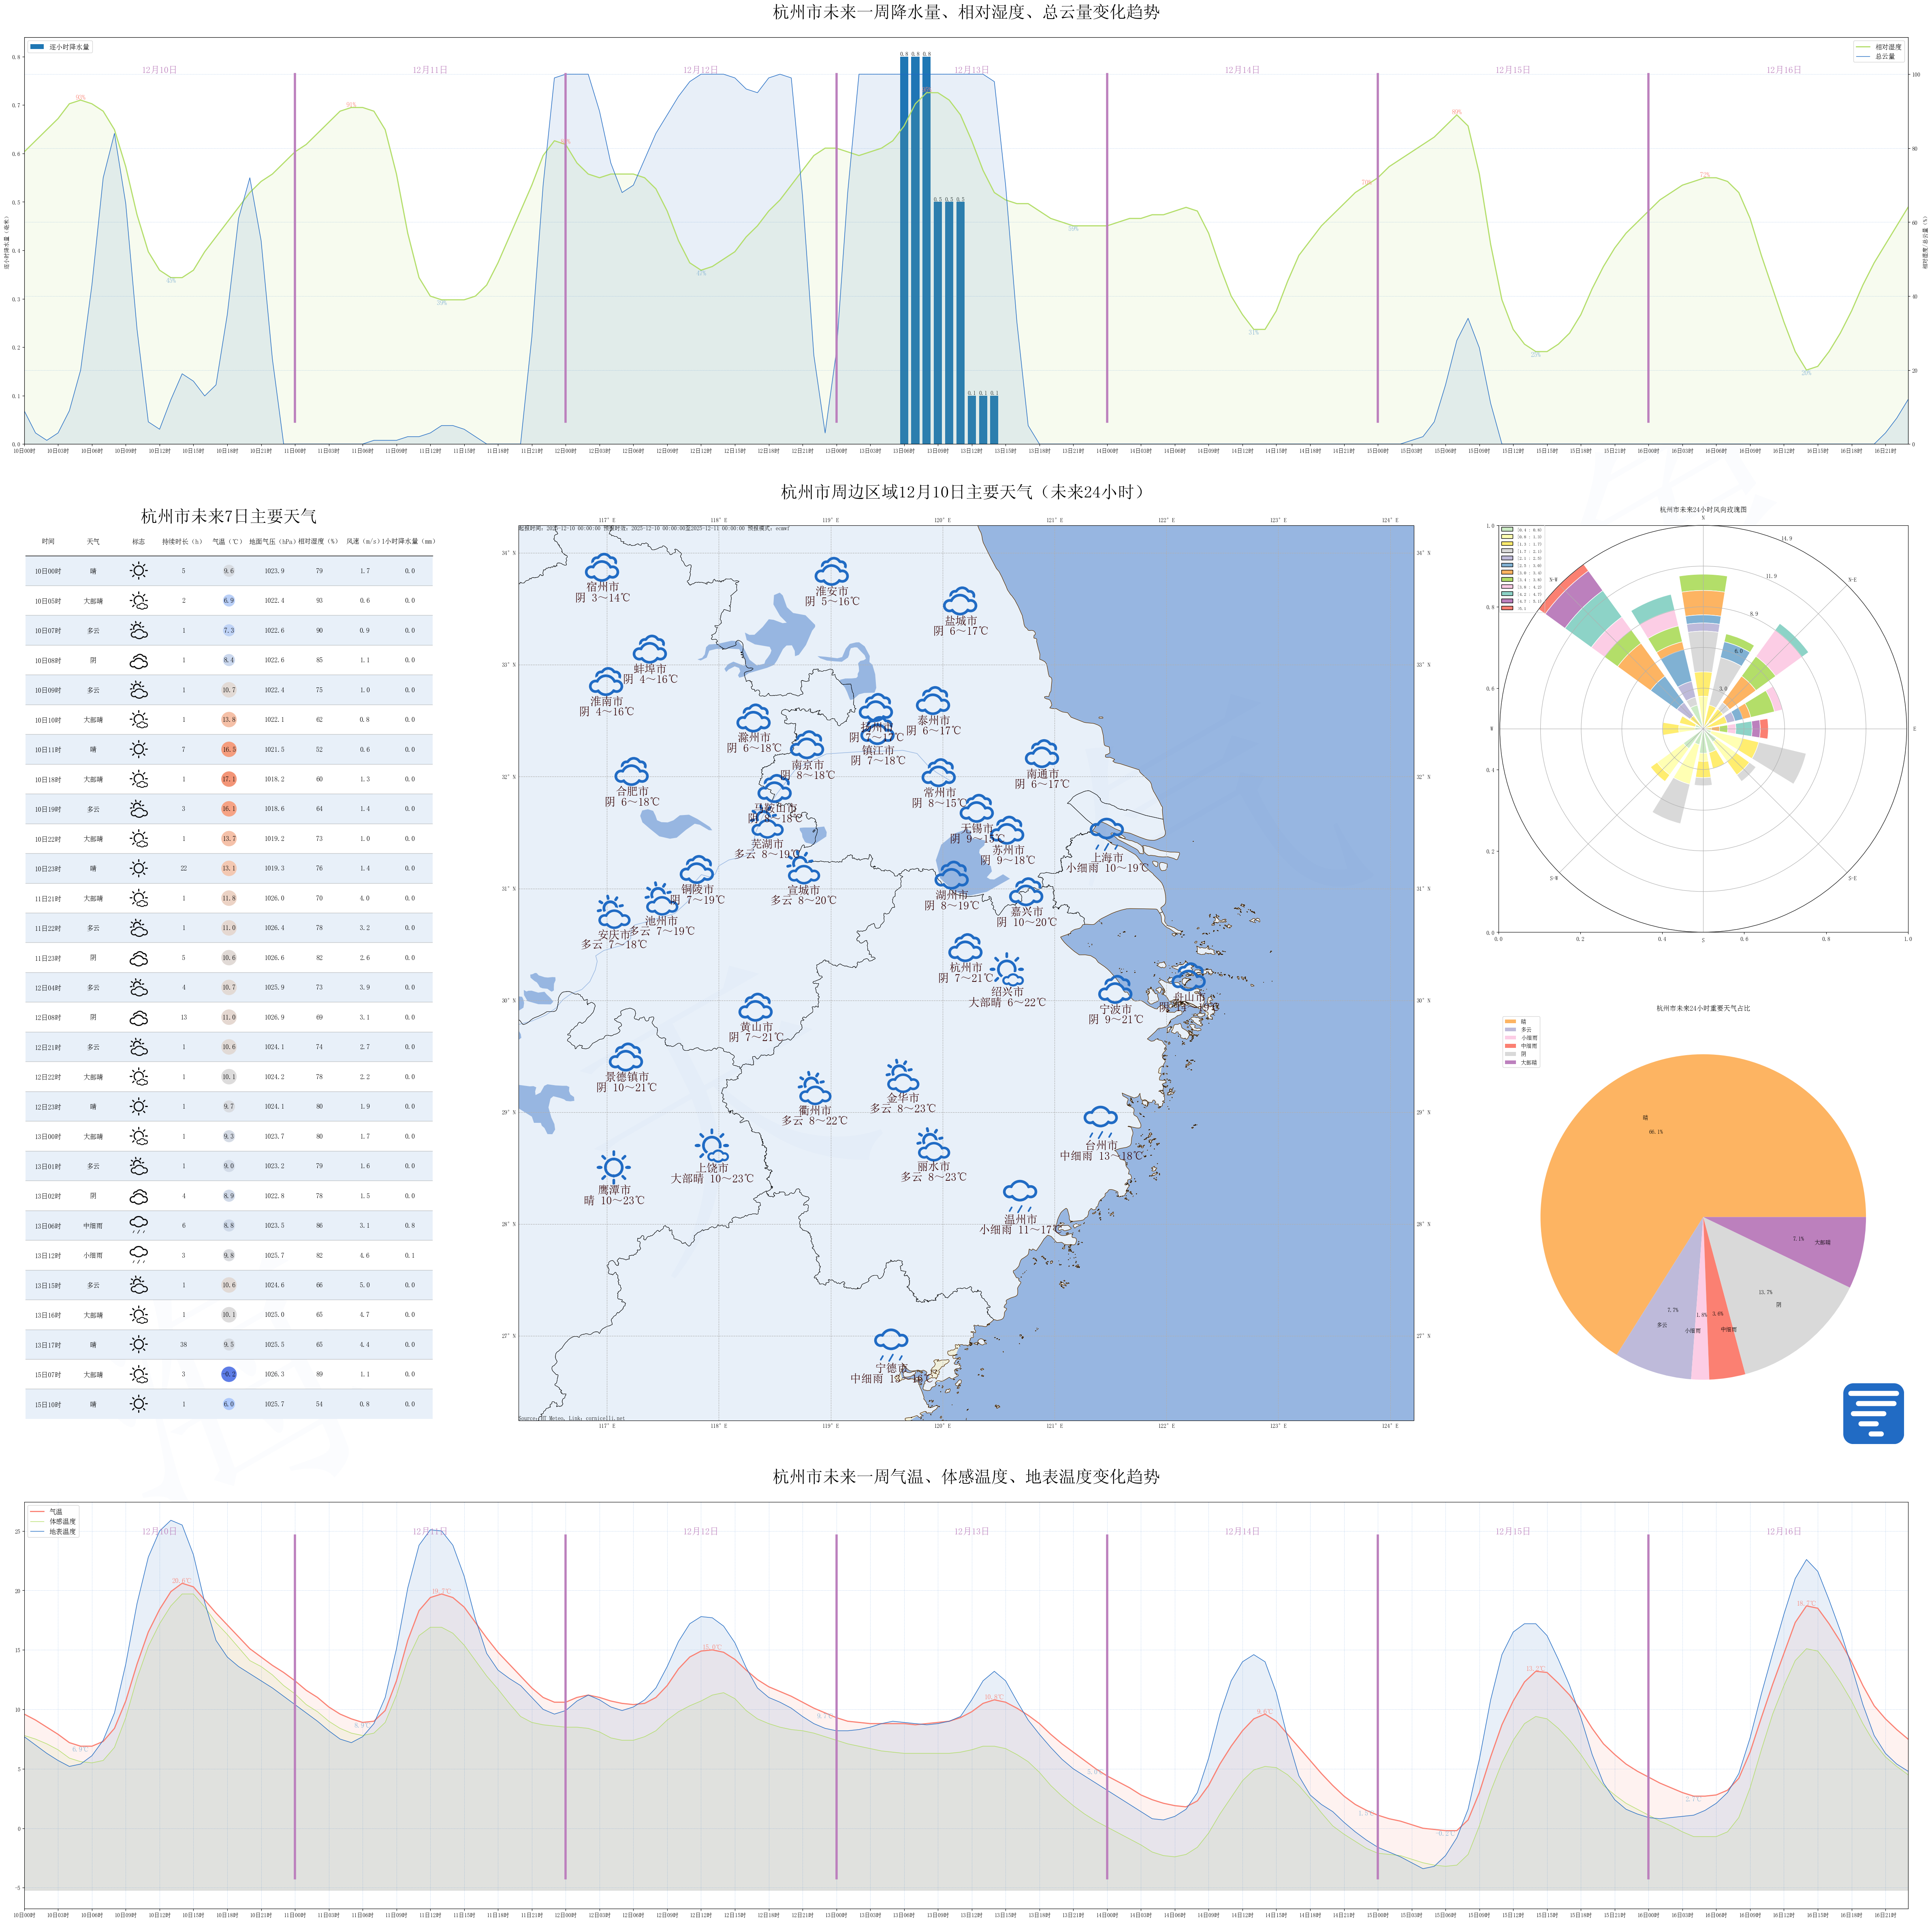The height and width of the screenshot is (1922, 1932).
Task: Click the sun icon in the 10日00时 row
Action: [138, 571]
